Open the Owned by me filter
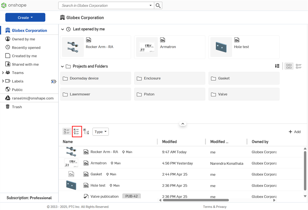308x210 pixels. point(23,39)
